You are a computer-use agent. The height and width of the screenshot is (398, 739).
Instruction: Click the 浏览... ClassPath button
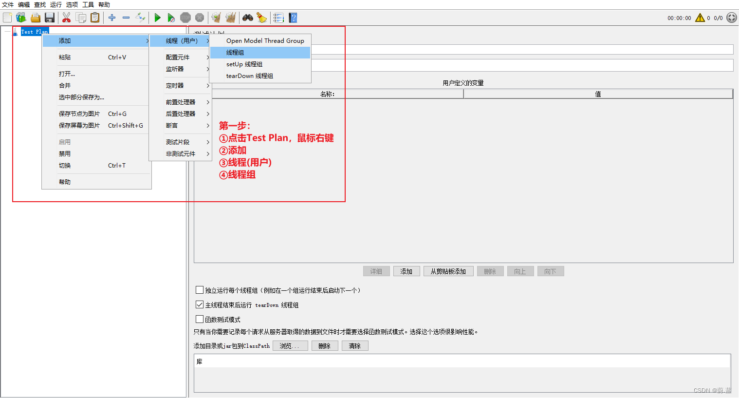click(290, 346)
